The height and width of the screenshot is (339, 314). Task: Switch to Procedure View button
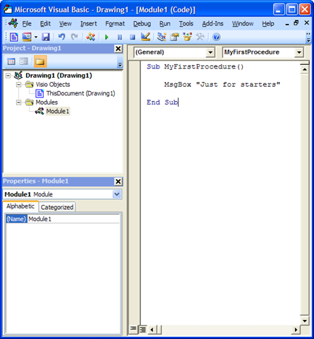(x=133, y=328)
